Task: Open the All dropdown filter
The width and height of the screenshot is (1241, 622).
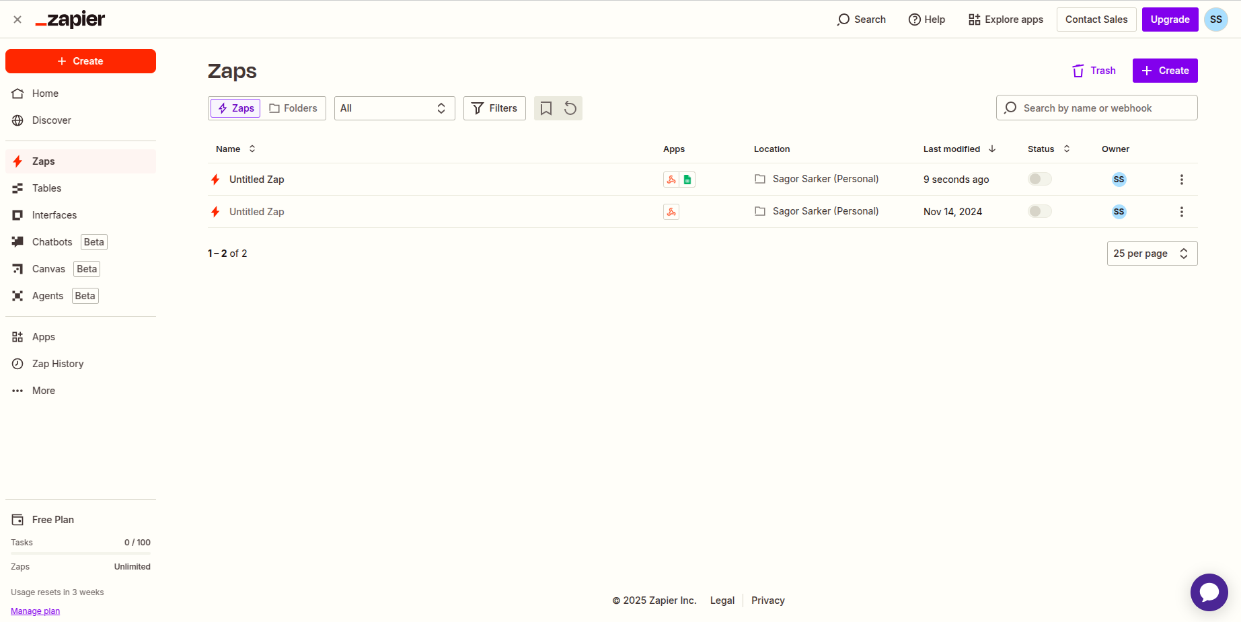Action: 394,108
